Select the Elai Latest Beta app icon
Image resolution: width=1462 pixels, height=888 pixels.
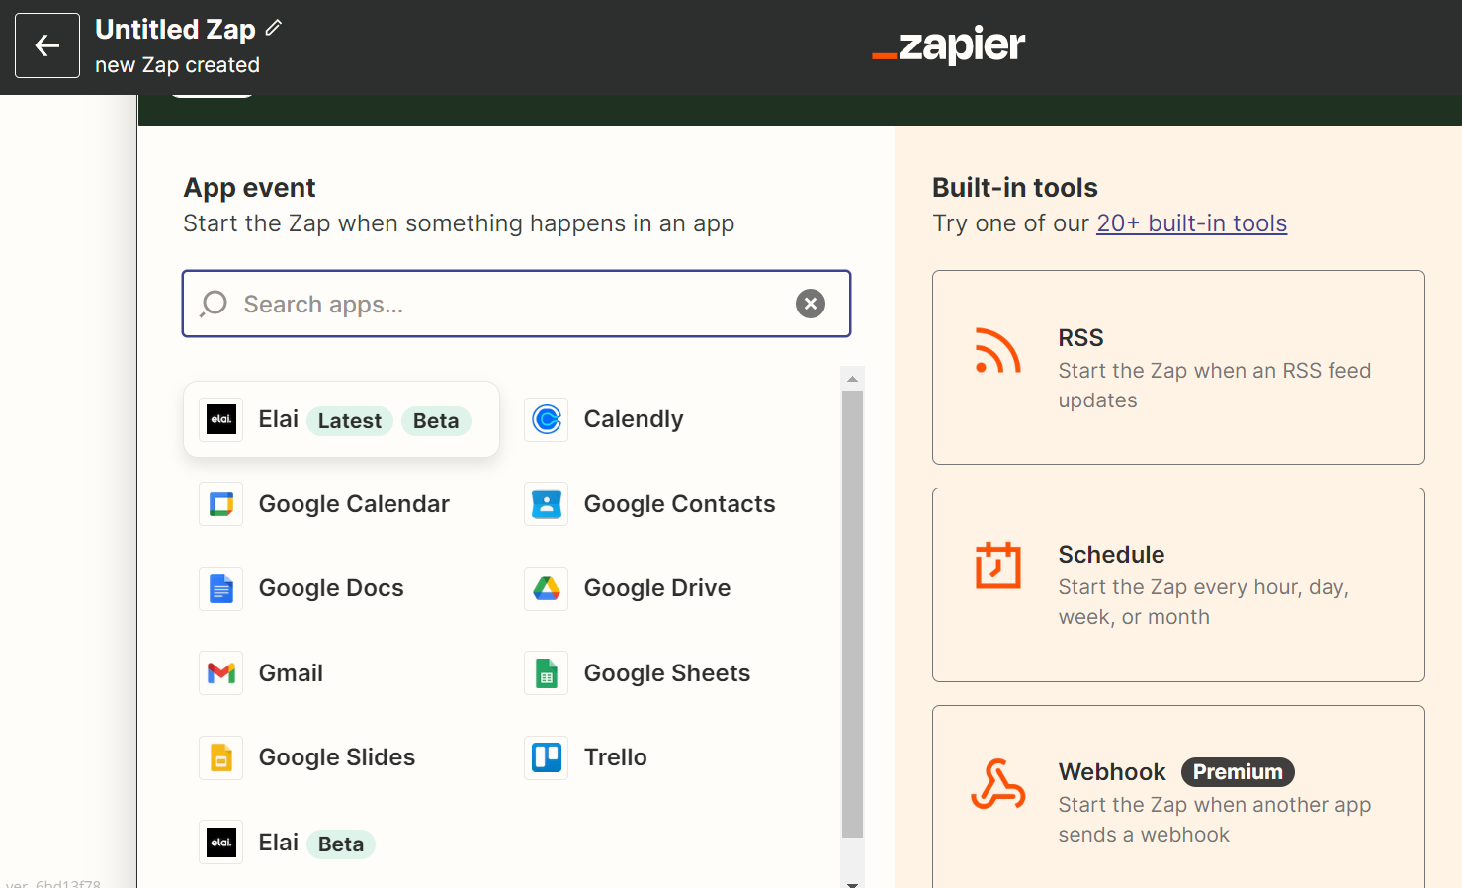pos(221,419)
